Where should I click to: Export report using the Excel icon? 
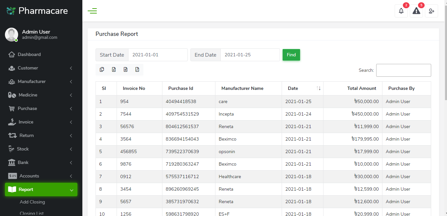point(114,69)
